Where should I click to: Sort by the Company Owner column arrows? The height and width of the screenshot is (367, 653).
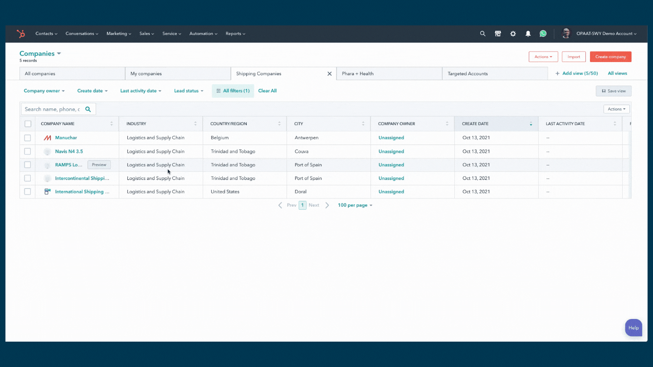447,124
